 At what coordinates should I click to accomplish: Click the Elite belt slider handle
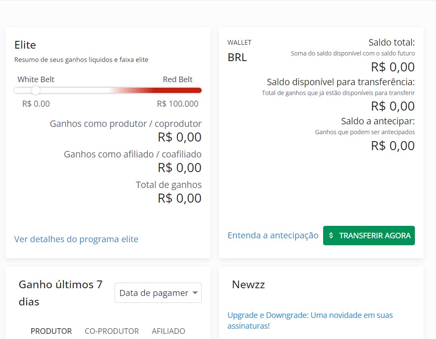coord(36,90)
